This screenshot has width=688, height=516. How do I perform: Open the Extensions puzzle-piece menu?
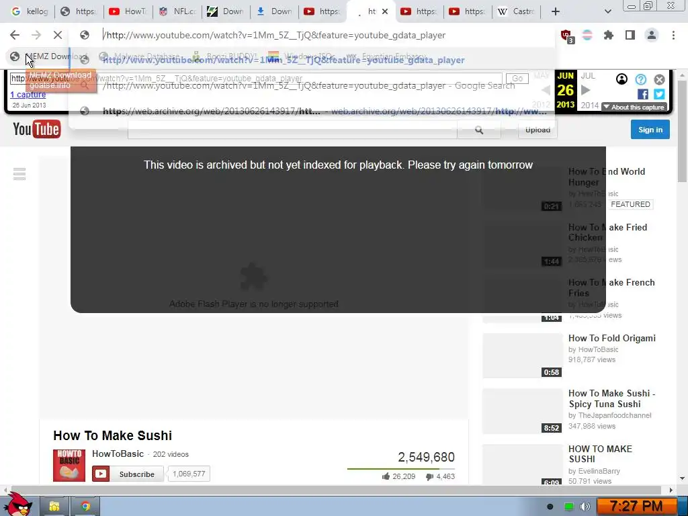click(x=608, y=35)
